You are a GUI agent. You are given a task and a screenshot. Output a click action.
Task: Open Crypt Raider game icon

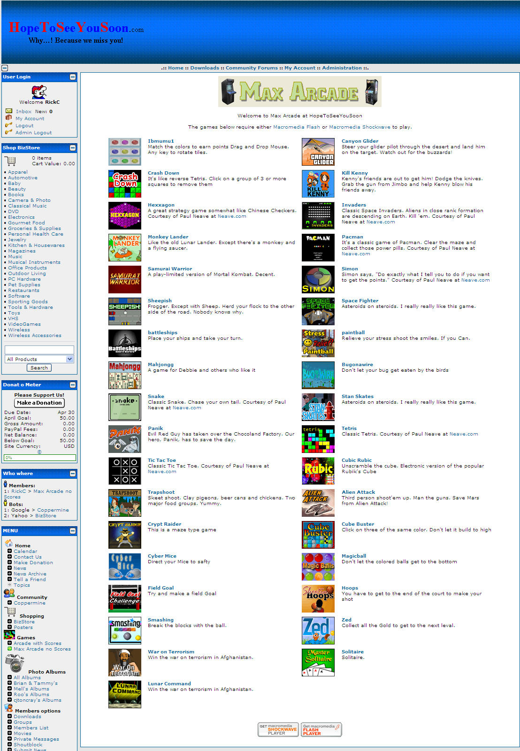coord(125,535)
